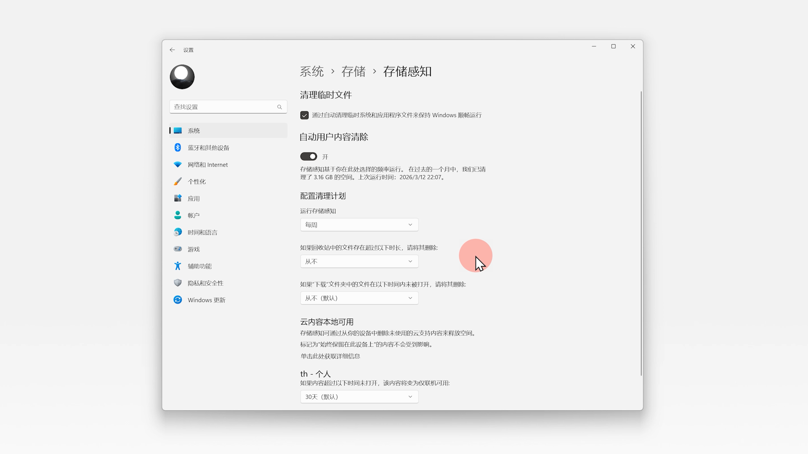
Task: Open the 每周 run Storage Sense dropdown
Action: click(359, 225)
